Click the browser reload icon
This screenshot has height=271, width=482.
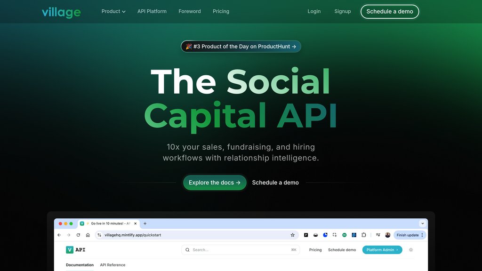(x=79, y=235)
